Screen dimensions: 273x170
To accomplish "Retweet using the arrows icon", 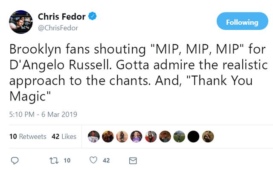I will tap(54, 161).
